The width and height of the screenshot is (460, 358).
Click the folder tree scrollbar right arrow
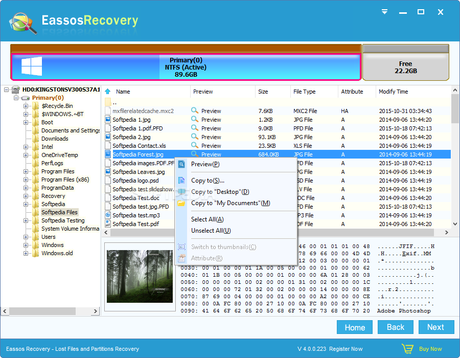coord(96,311)
